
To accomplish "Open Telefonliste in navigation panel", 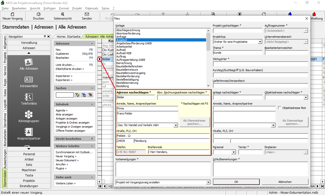I will point(29,99).
